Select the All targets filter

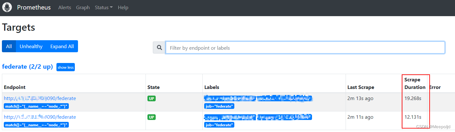(x=9, y=46)
